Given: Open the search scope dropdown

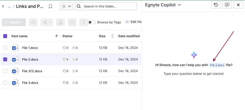Looking at the screenshot, I should [x=66, y=6].
